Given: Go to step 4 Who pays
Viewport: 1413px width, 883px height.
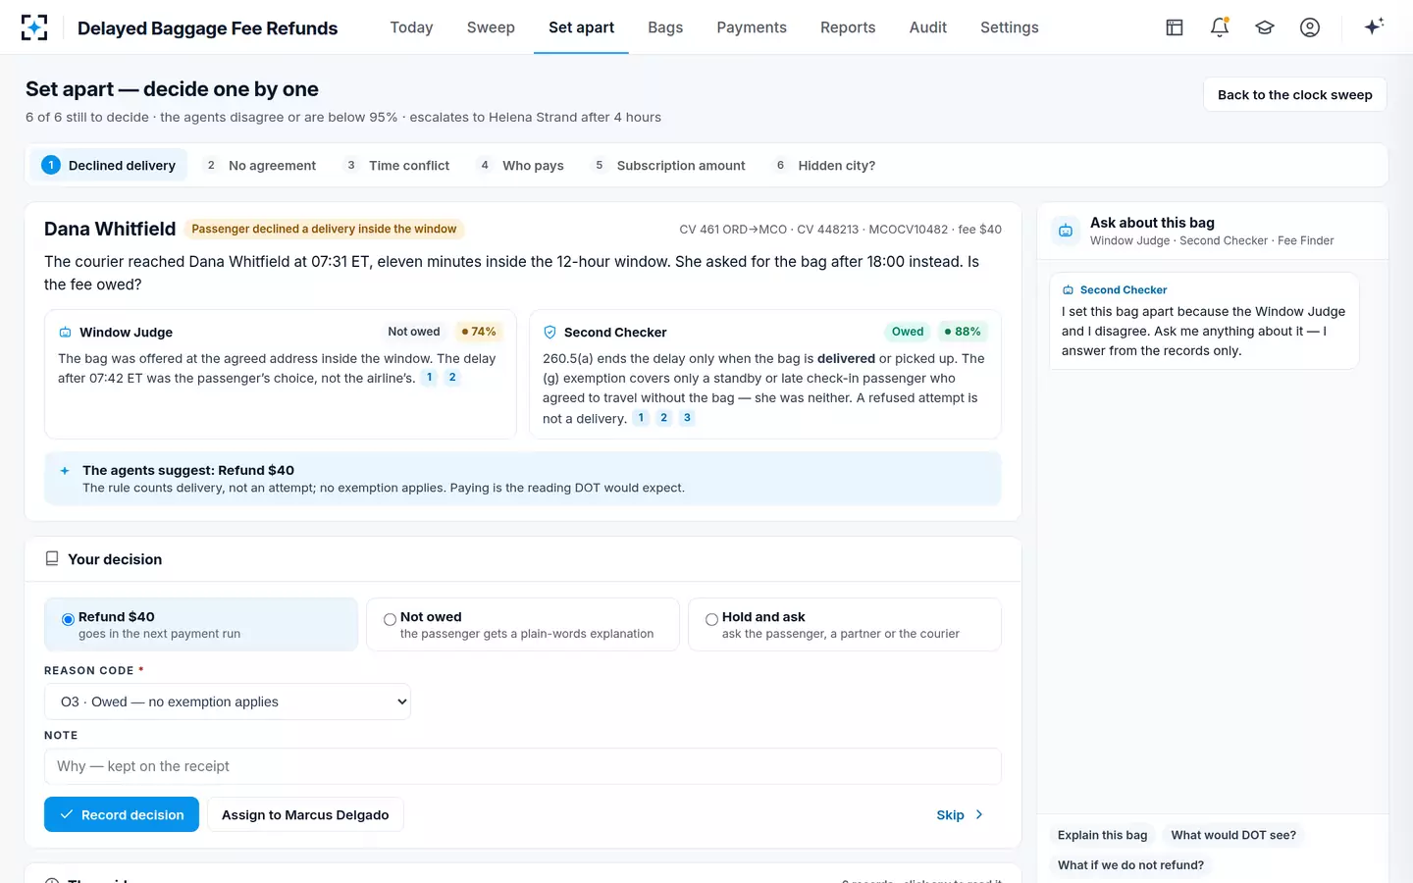Looking at the screenshot, I should pos(521,166).
